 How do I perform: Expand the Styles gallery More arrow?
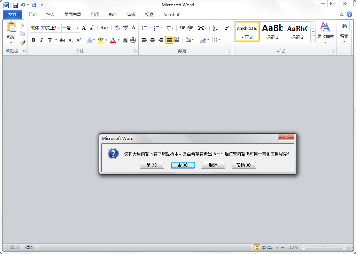pos(313,39)
